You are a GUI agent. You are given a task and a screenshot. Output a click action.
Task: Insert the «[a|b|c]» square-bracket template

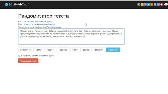[x=86, y=50]
